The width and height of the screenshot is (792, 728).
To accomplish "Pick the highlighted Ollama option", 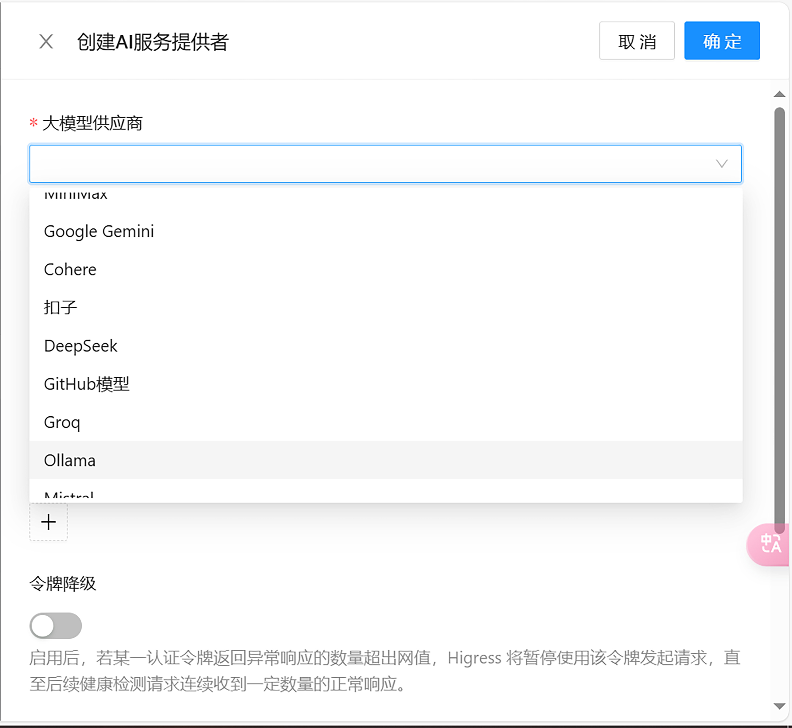I will 70,460.
